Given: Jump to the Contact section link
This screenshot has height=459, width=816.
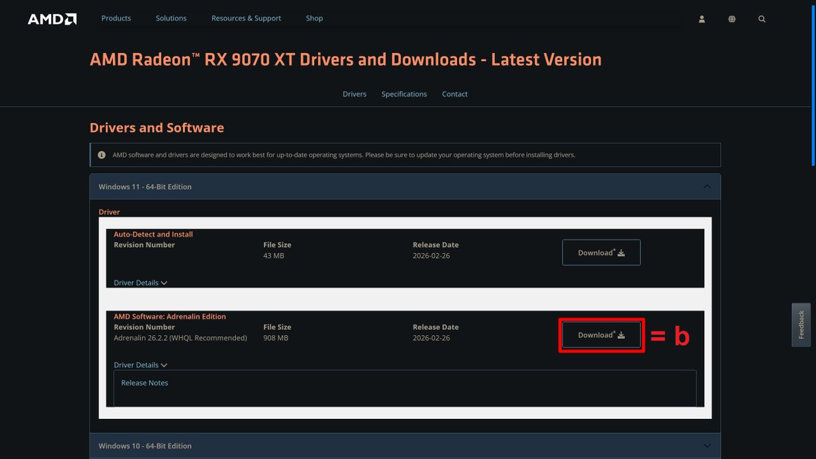Looking at the screenshot, I should (x=455, y=95).
